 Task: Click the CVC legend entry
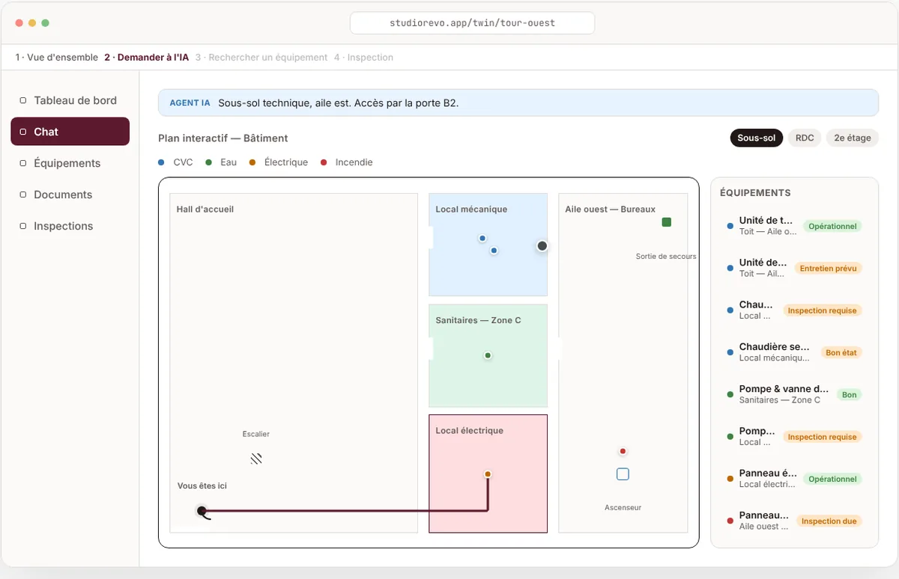coord(176,162)
